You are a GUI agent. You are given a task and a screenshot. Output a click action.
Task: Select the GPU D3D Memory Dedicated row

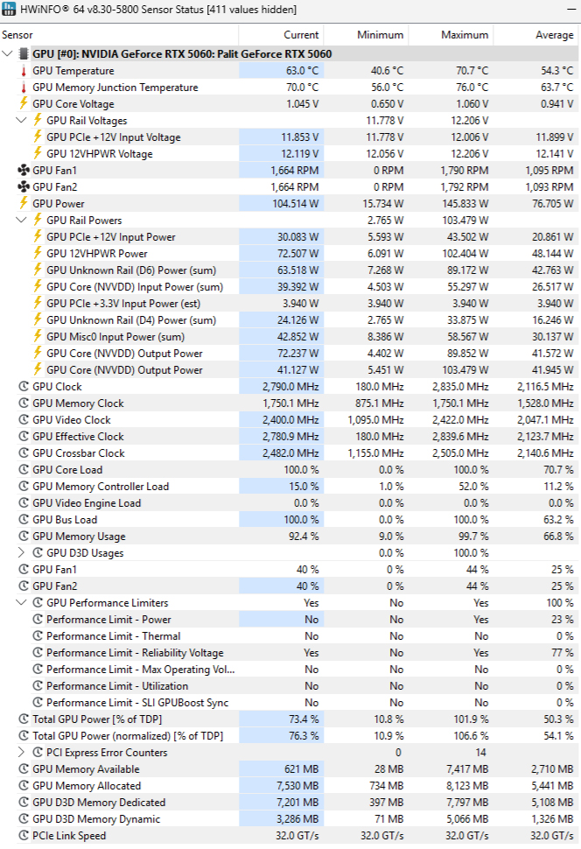coord(289,802)
